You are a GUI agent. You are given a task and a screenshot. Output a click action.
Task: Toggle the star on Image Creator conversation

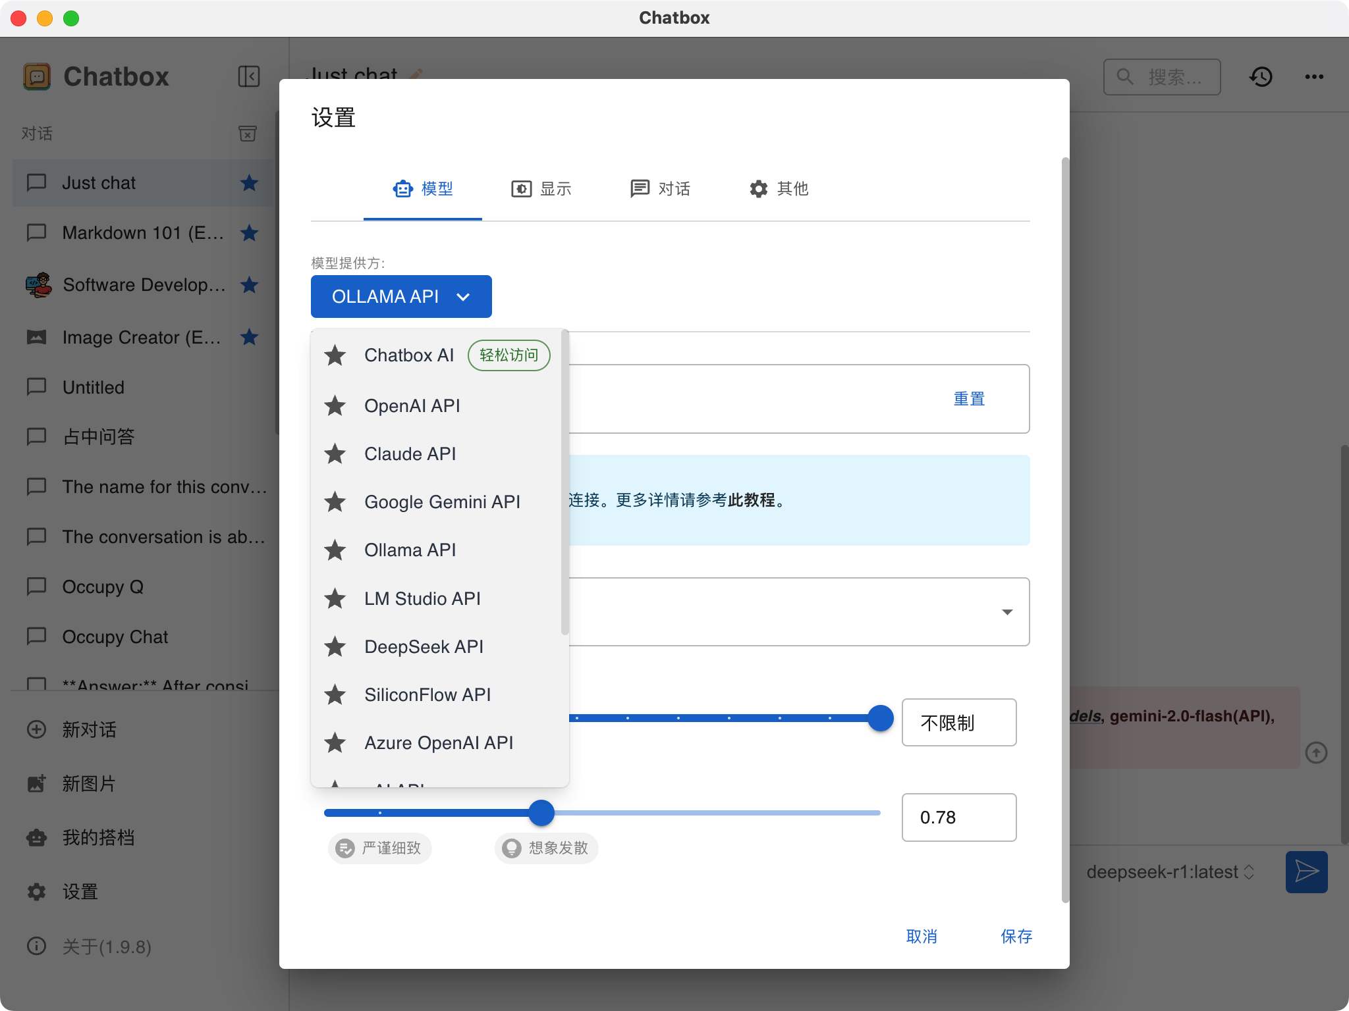coord(249,337)
